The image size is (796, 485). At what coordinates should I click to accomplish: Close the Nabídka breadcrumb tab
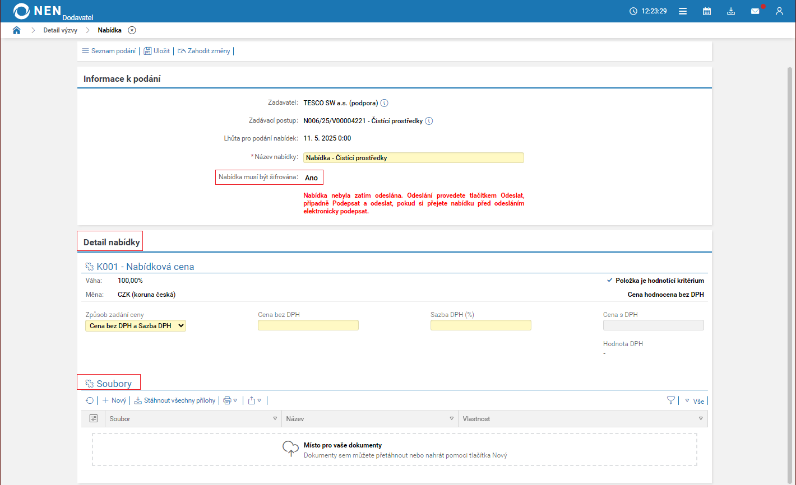point(132,30)
